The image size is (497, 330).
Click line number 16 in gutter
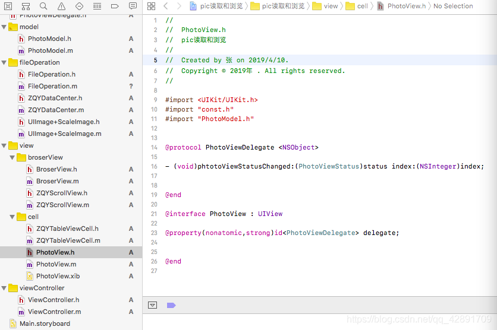(154, 166)
